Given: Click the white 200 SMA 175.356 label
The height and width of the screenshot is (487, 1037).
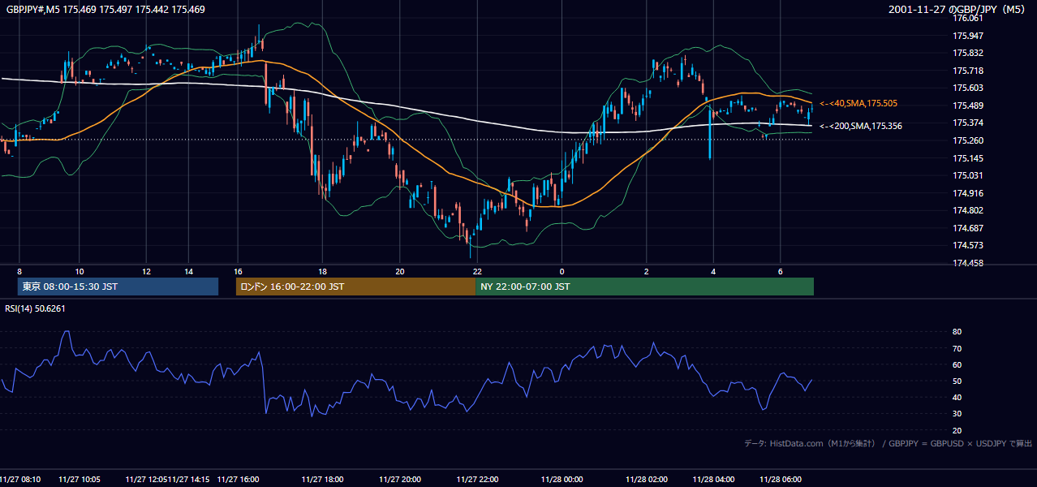Looking at the screenshot, I should [x=860, y=126].
